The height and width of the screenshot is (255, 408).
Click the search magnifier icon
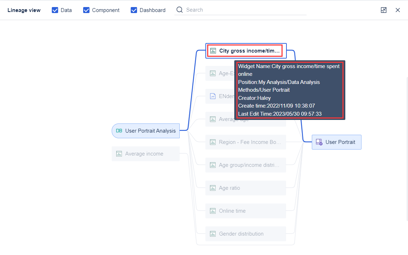tap(179, 10)
